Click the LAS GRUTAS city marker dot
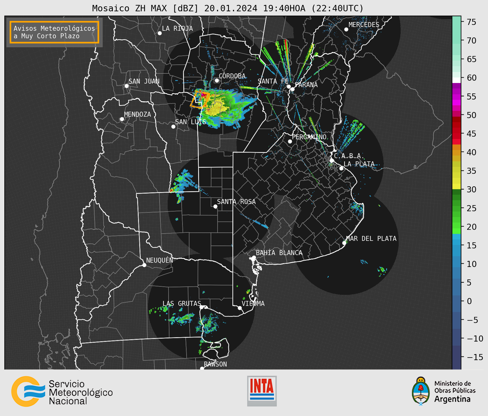 click(202, 307)
